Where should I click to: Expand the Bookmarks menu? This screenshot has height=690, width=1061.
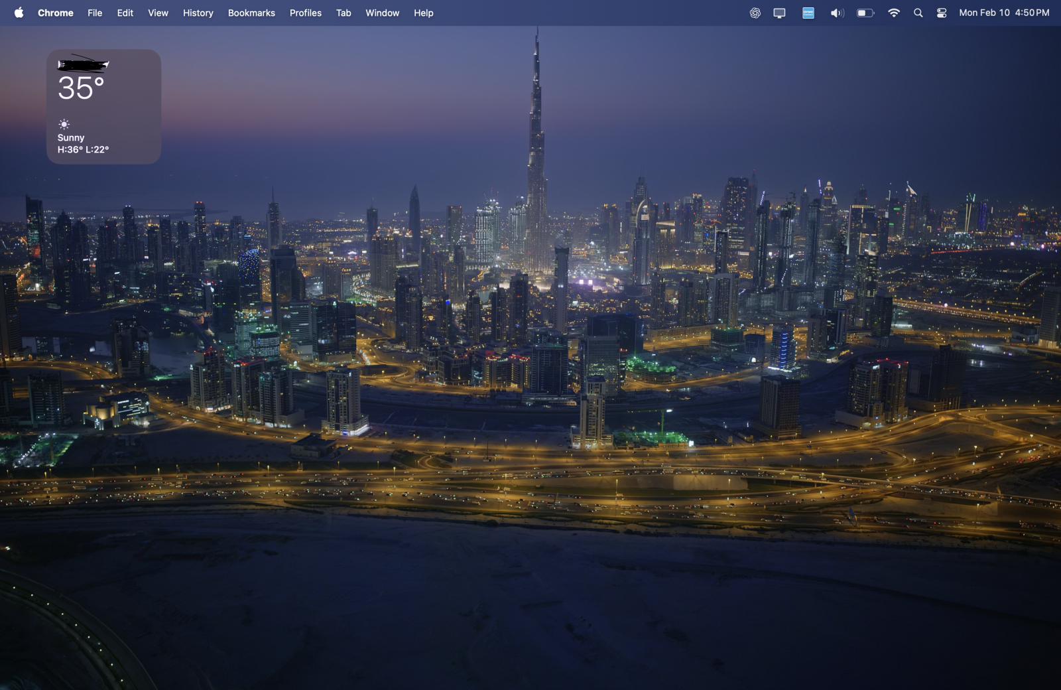pos(251,13)
